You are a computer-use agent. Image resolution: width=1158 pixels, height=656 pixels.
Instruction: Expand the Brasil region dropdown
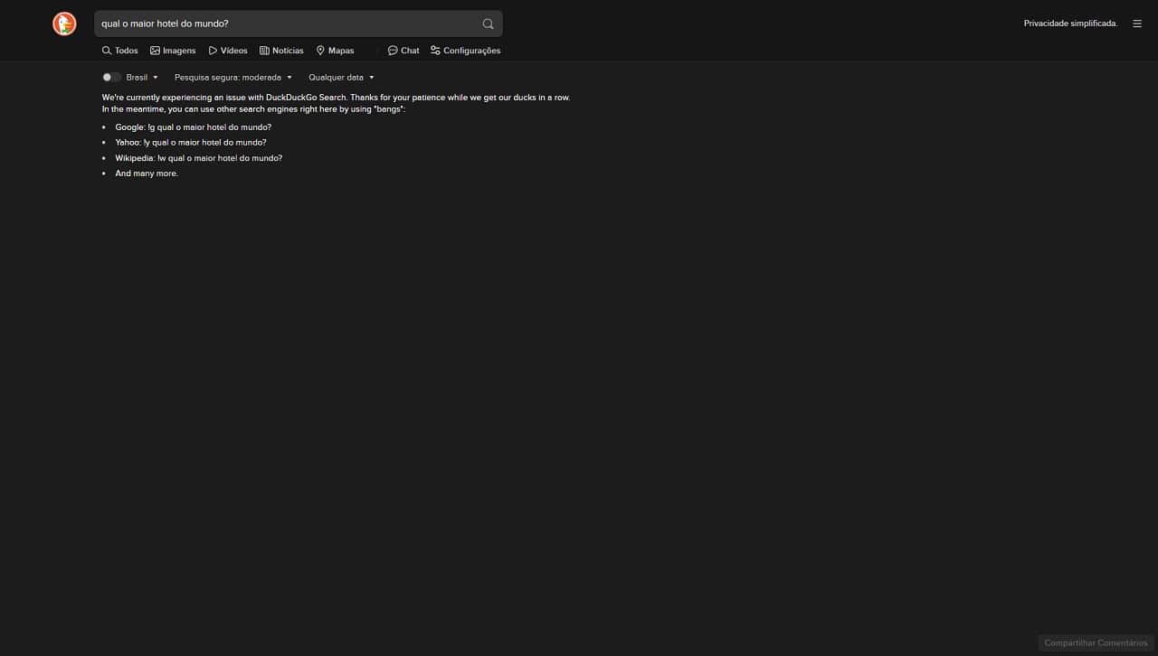click(x=143, y=78)
